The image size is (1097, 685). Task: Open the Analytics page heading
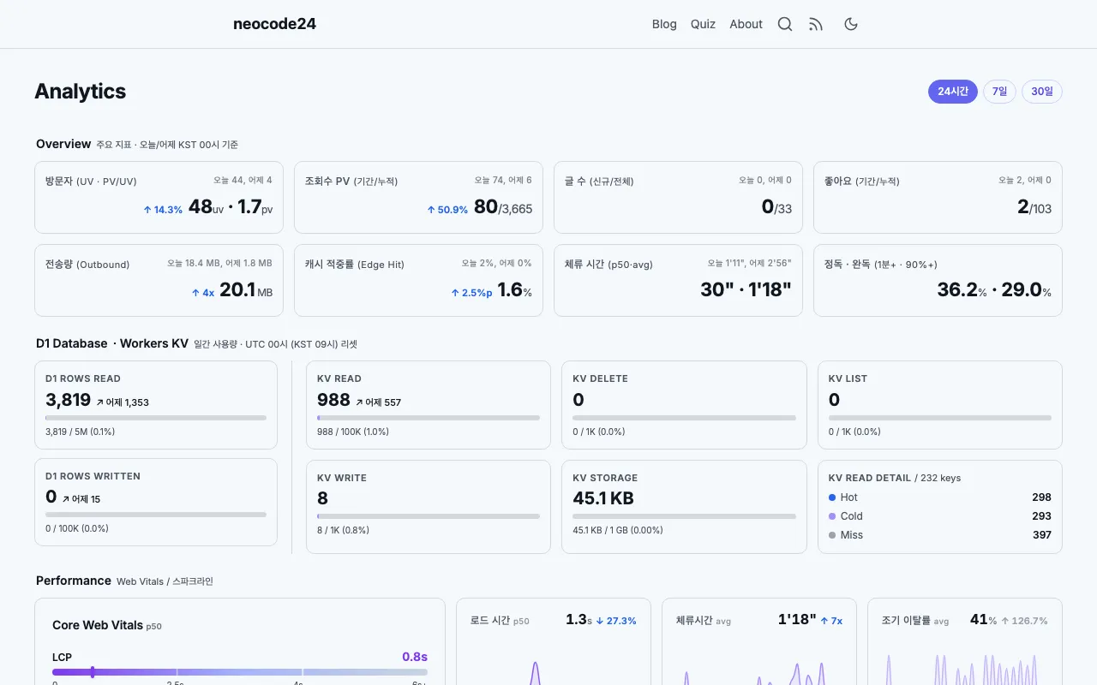[x=80, y=91]
